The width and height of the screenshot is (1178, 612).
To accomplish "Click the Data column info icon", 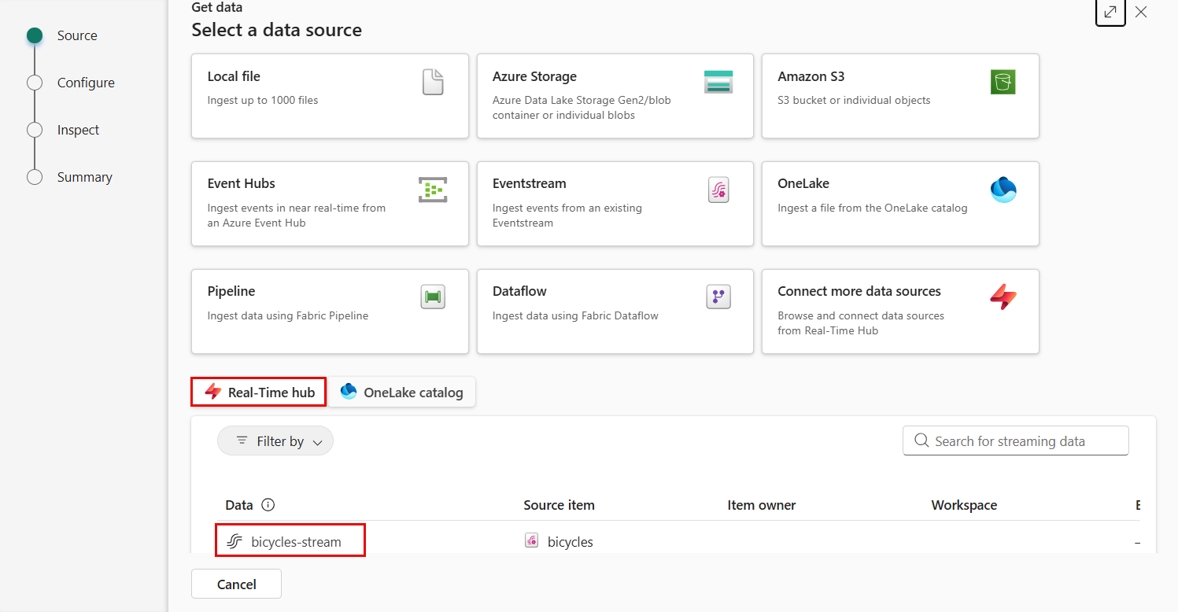I will pyautogui.click(x=268, y=505).
